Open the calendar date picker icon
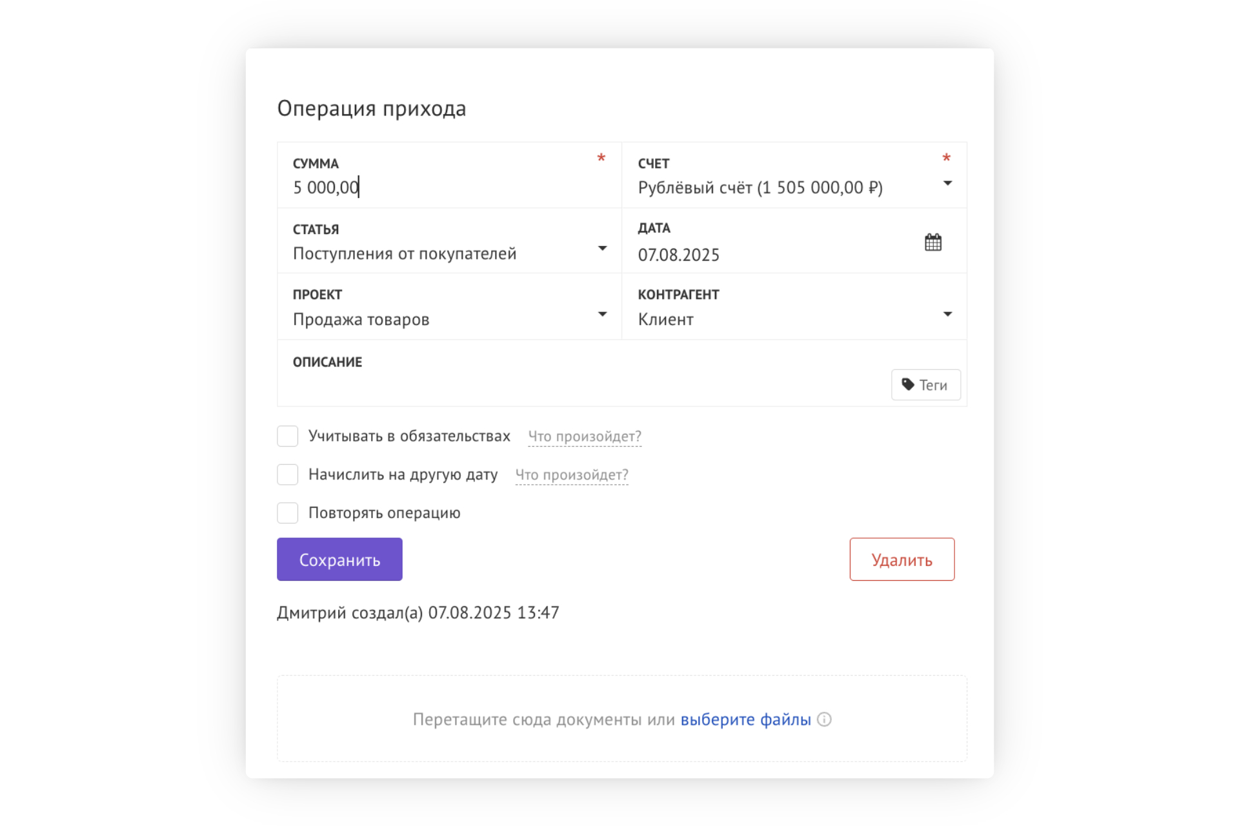The width and height of the screenshot is (1239, 826). point(932,242)
